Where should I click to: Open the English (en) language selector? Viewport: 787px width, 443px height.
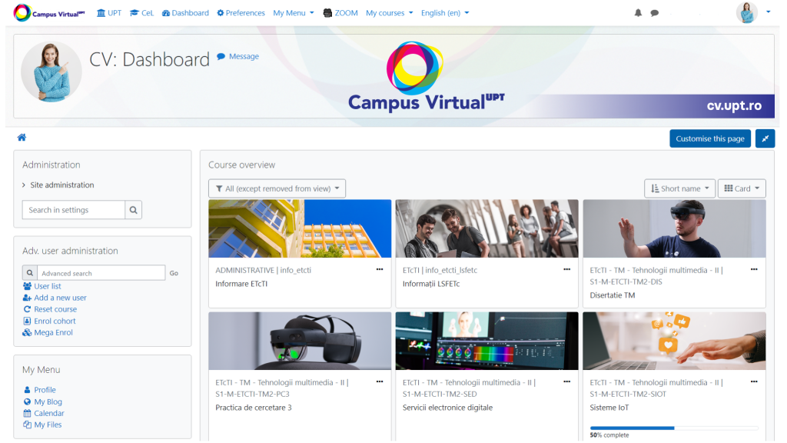pyautogui.click(x=445, y=13)
